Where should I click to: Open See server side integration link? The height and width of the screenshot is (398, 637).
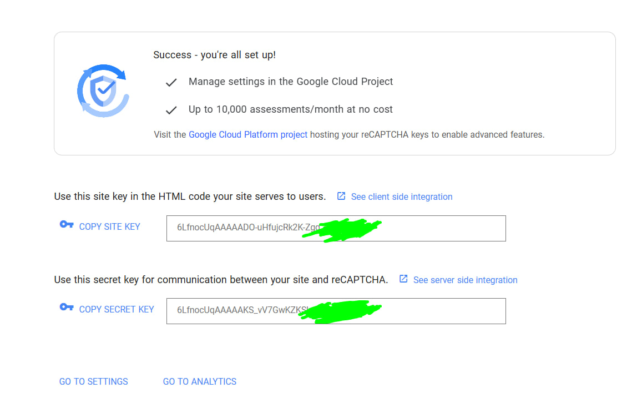(465, 280)
